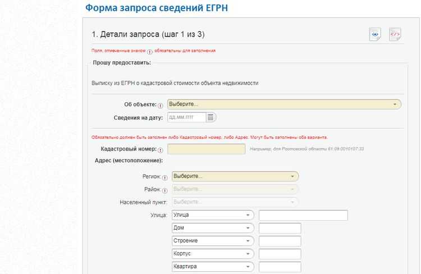The image size is (421, 274).
Task: Open the Квартира type dropdown
Action: pyautogui.click(x=213, y=267)
